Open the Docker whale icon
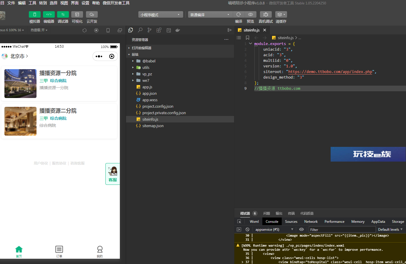Viewport: 406px width, 264px height. click(x=178, y=30)
